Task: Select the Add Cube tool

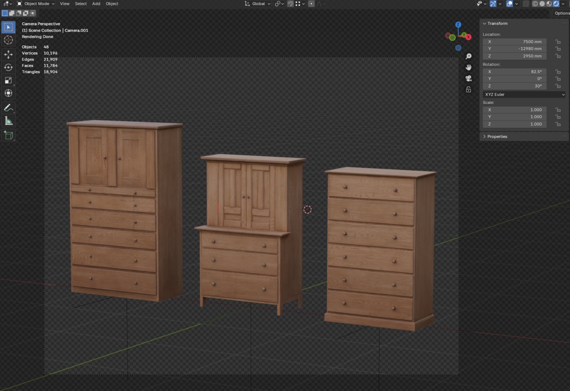Action: tap(8, 135)
